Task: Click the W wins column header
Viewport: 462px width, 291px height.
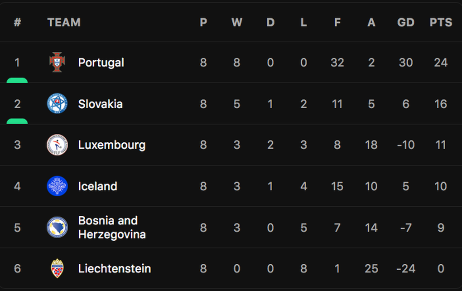Action: tap(236, 22)
